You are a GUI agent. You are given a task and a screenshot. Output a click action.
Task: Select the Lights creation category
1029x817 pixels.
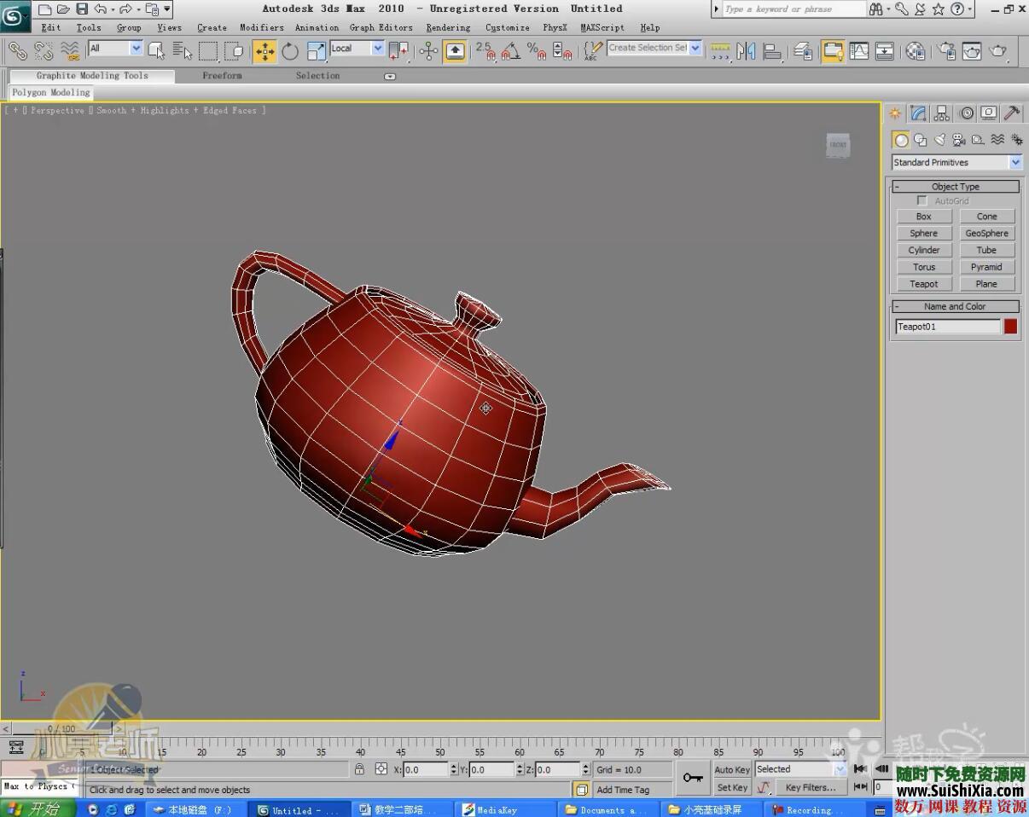(939, 140)
